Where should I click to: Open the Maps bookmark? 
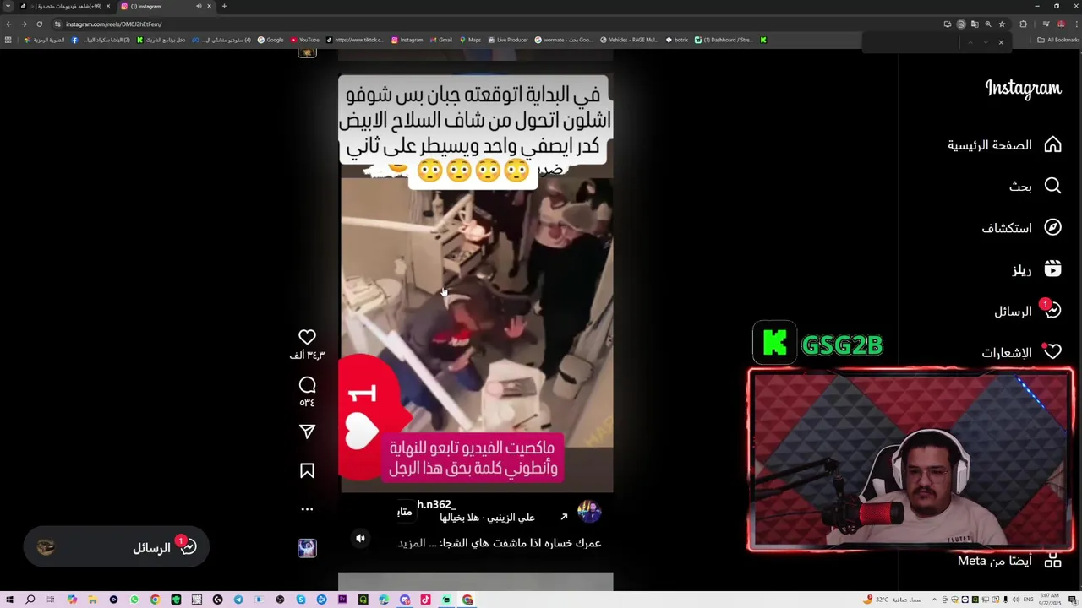(469, 40)
